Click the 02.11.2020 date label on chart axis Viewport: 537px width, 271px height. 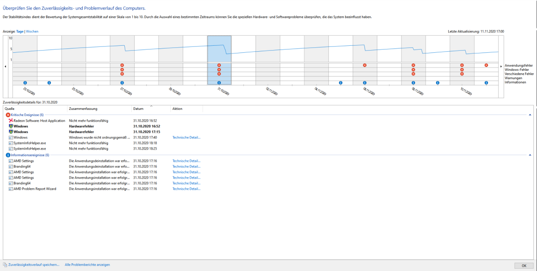pos(272,91)
